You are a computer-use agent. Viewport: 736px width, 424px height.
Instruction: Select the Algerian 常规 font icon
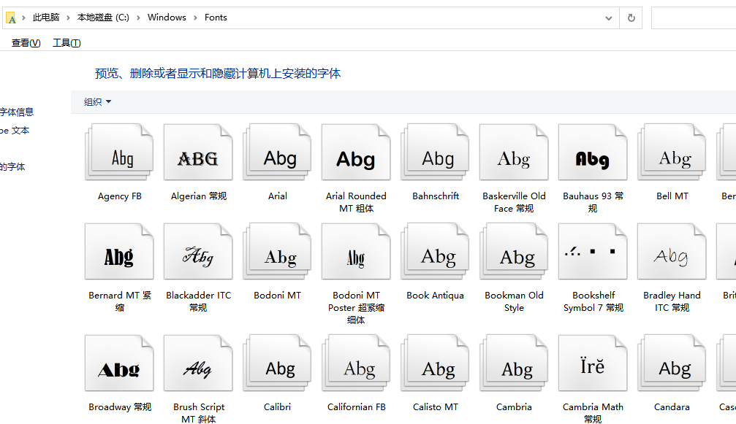[198, 152]
